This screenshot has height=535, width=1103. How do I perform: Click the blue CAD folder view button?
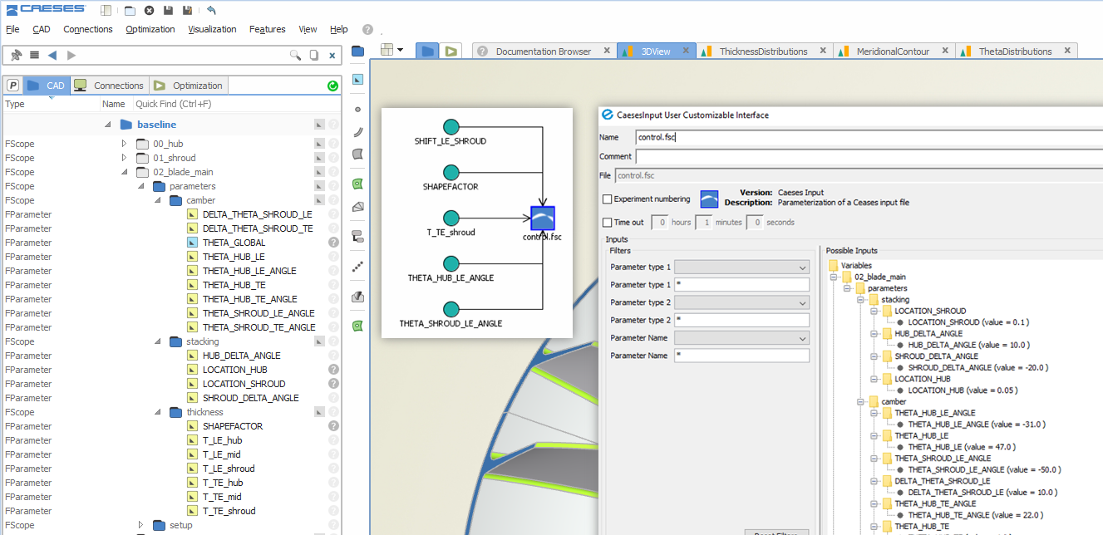pyautogui.click(x=427, y=51)
